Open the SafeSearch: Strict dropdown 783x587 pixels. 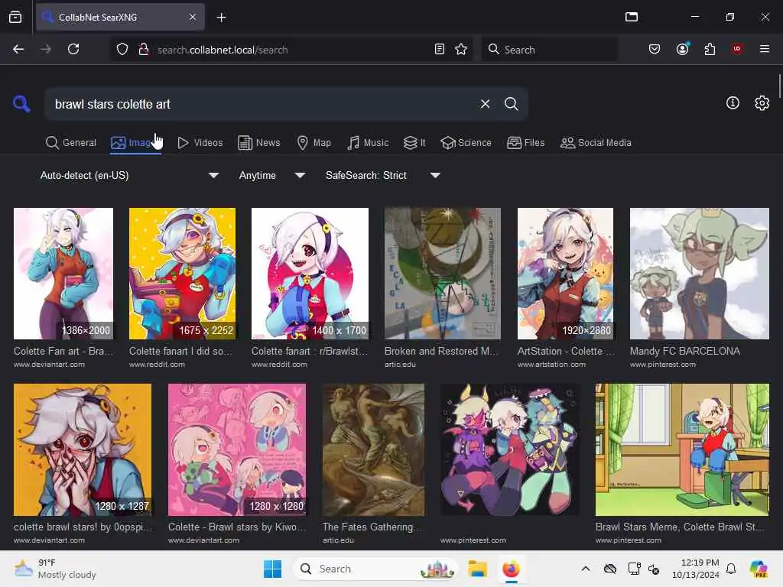(382, 175)
